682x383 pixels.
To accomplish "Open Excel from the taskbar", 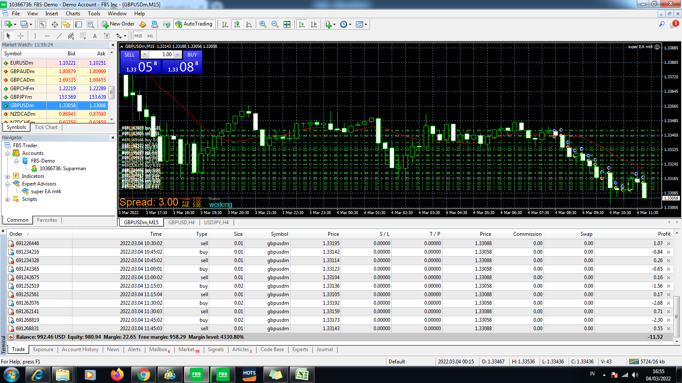I will click(302, 374).
